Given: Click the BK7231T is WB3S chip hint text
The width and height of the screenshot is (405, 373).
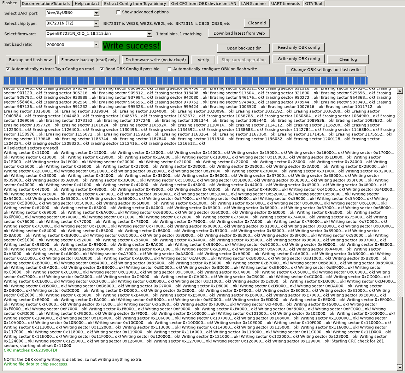Looking at the screenshot, I should point(166,24).
